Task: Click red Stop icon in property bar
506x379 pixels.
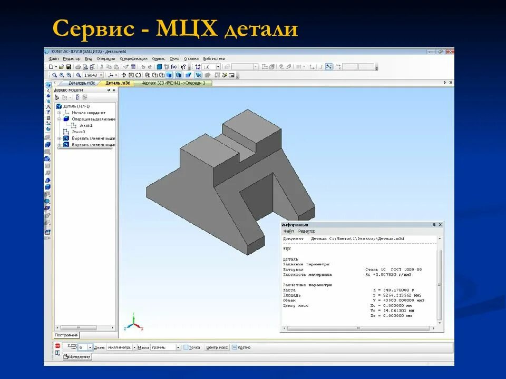Action: [x=58, y=346]
